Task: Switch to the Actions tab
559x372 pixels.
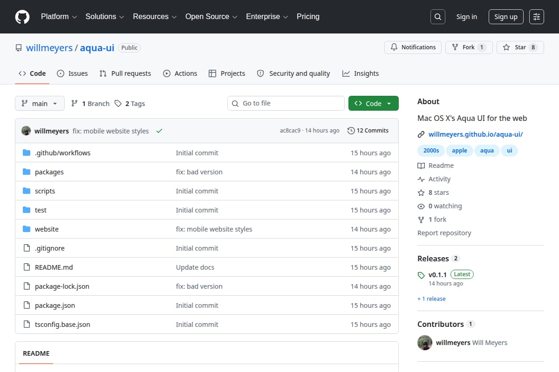Action: [x=180, y=73]
